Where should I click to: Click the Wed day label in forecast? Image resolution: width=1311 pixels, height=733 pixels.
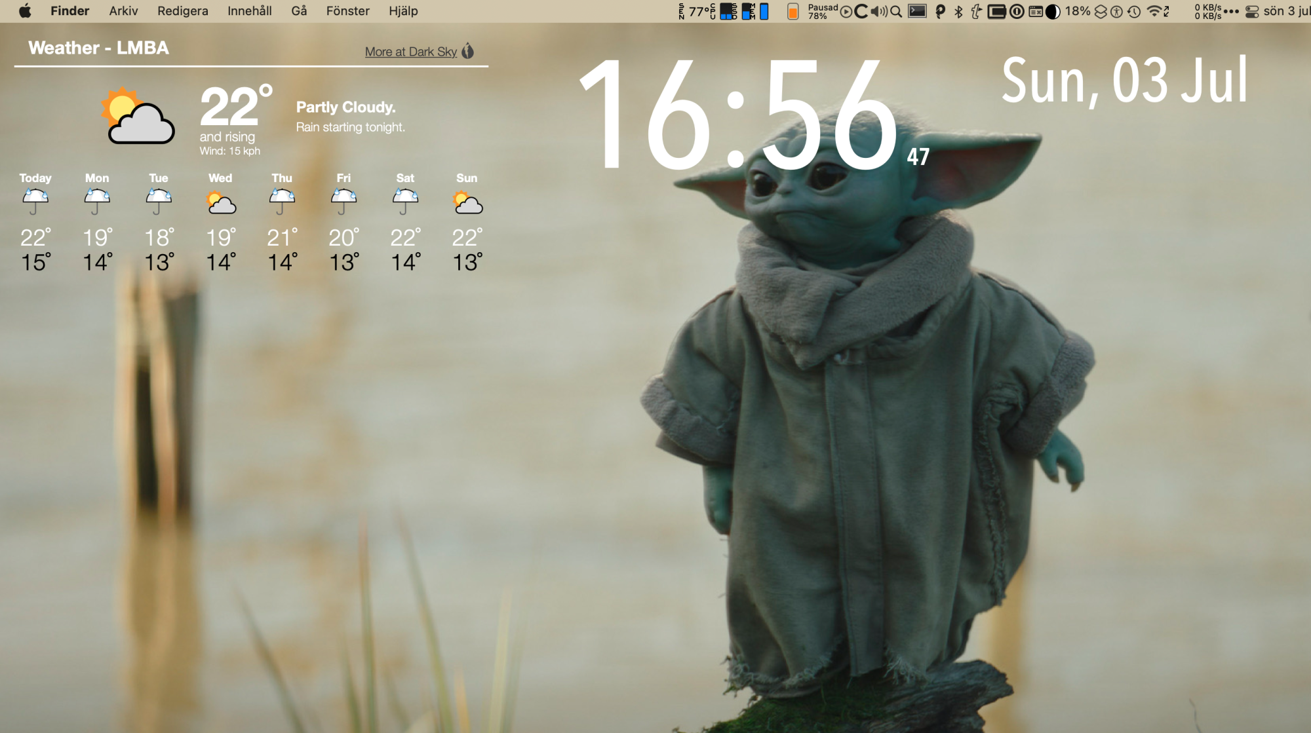(220, 178)
